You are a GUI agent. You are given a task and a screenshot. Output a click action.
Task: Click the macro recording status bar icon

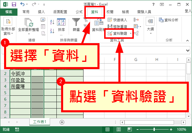pyautogui.click(x=17, y=129)
